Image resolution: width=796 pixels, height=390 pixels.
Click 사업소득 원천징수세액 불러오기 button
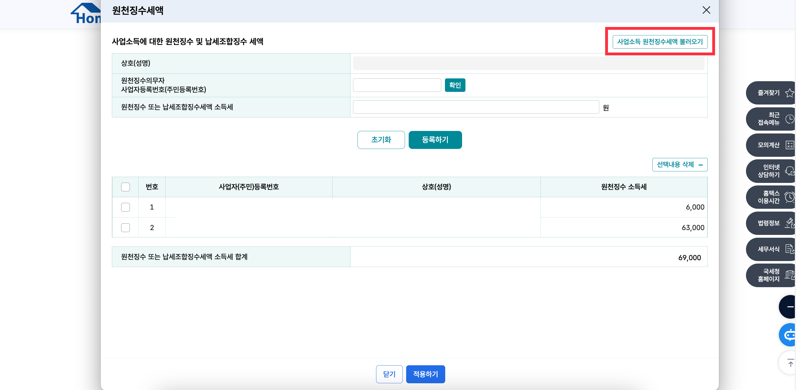point(660,42)
